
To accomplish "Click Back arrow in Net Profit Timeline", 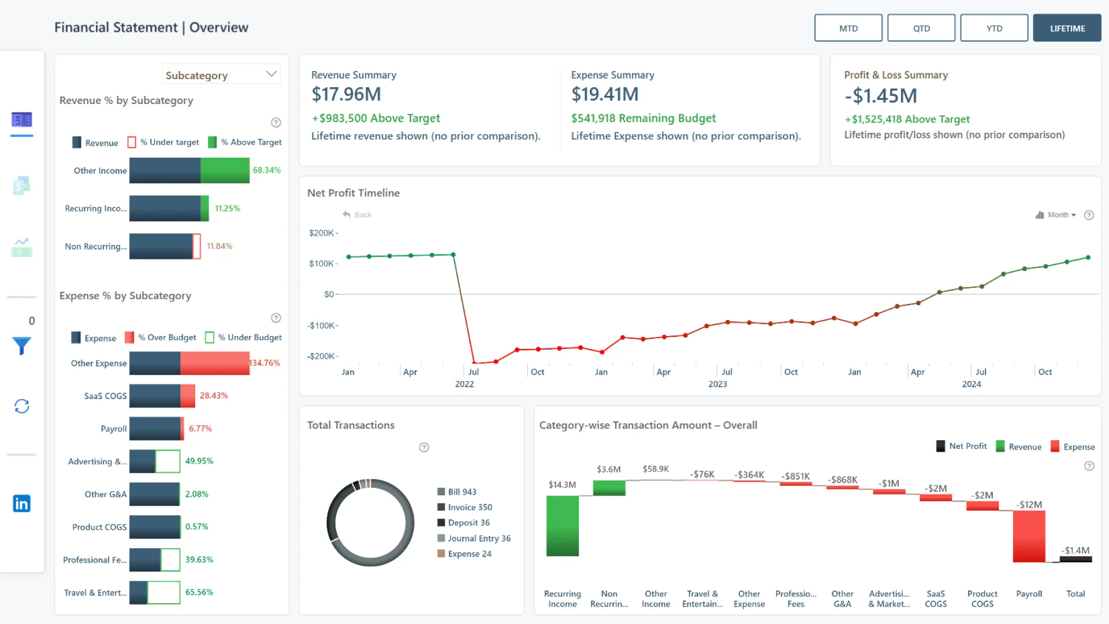I will point(357,215).
